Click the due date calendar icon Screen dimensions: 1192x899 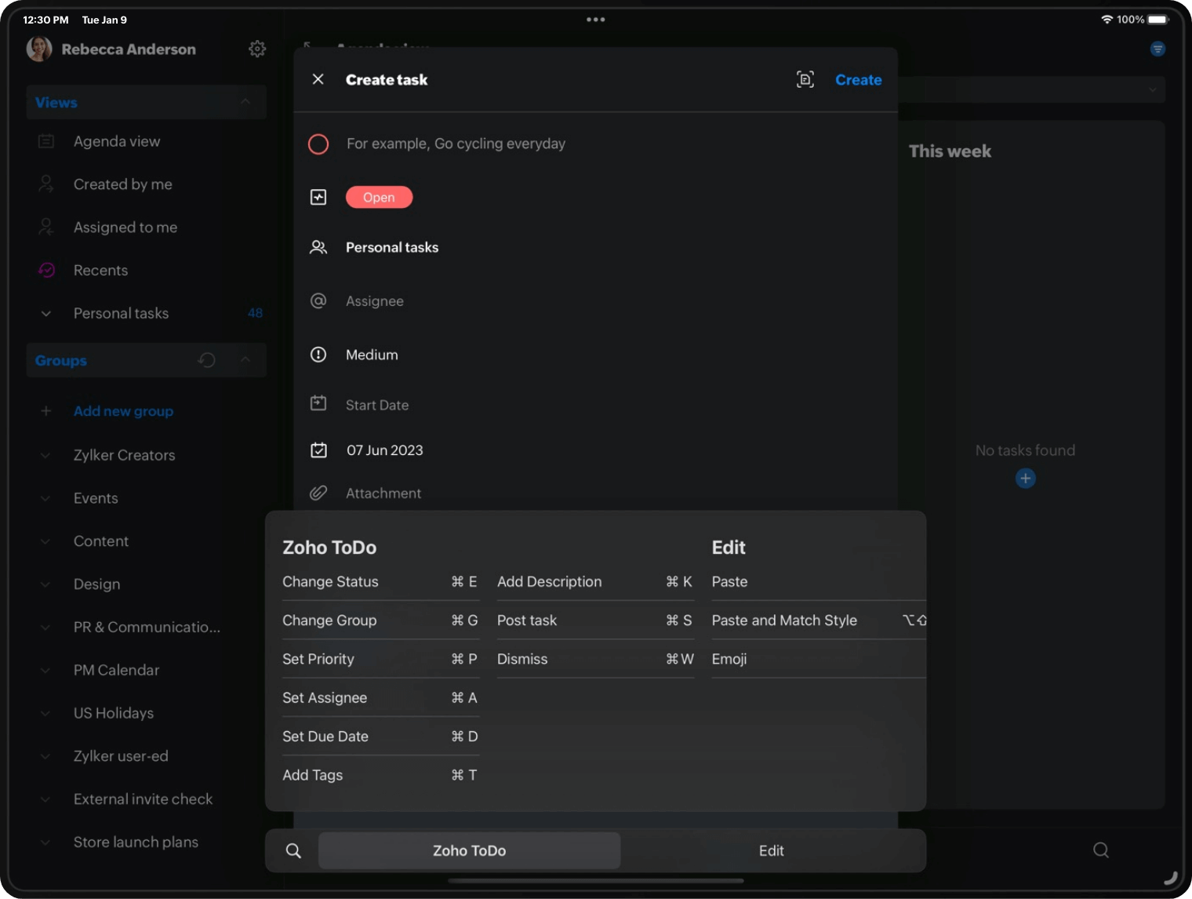318,450
